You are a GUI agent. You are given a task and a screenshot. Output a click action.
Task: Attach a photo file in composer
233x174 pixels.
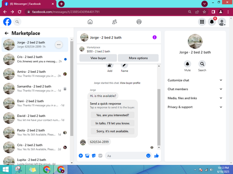87,155
